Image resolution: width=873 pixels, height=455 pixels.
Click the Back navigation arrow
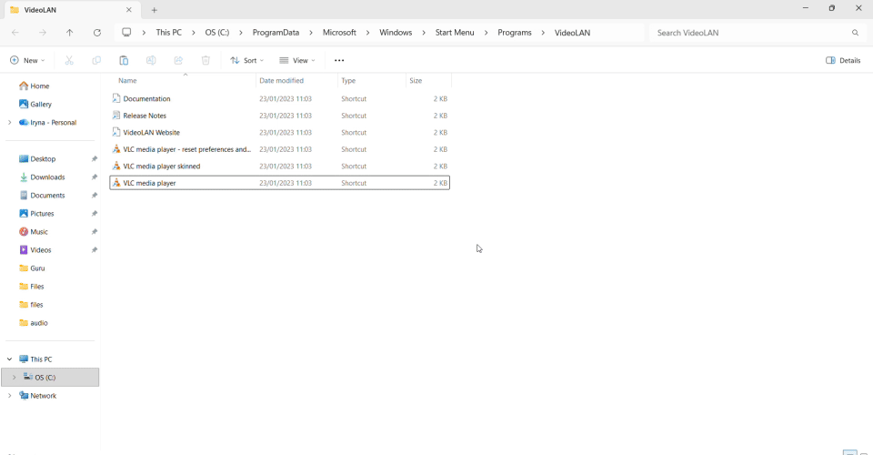click(15, 33)
